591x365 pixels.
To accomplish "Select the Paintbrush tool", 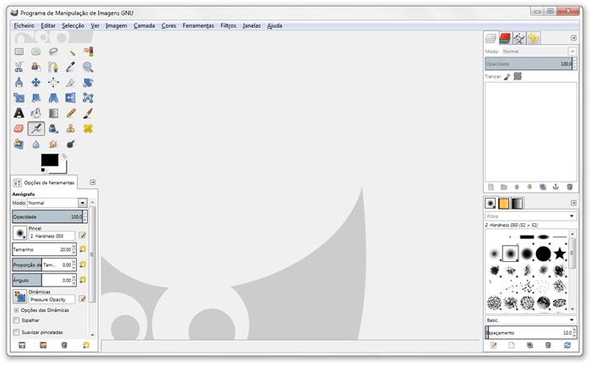I will 88,113.
